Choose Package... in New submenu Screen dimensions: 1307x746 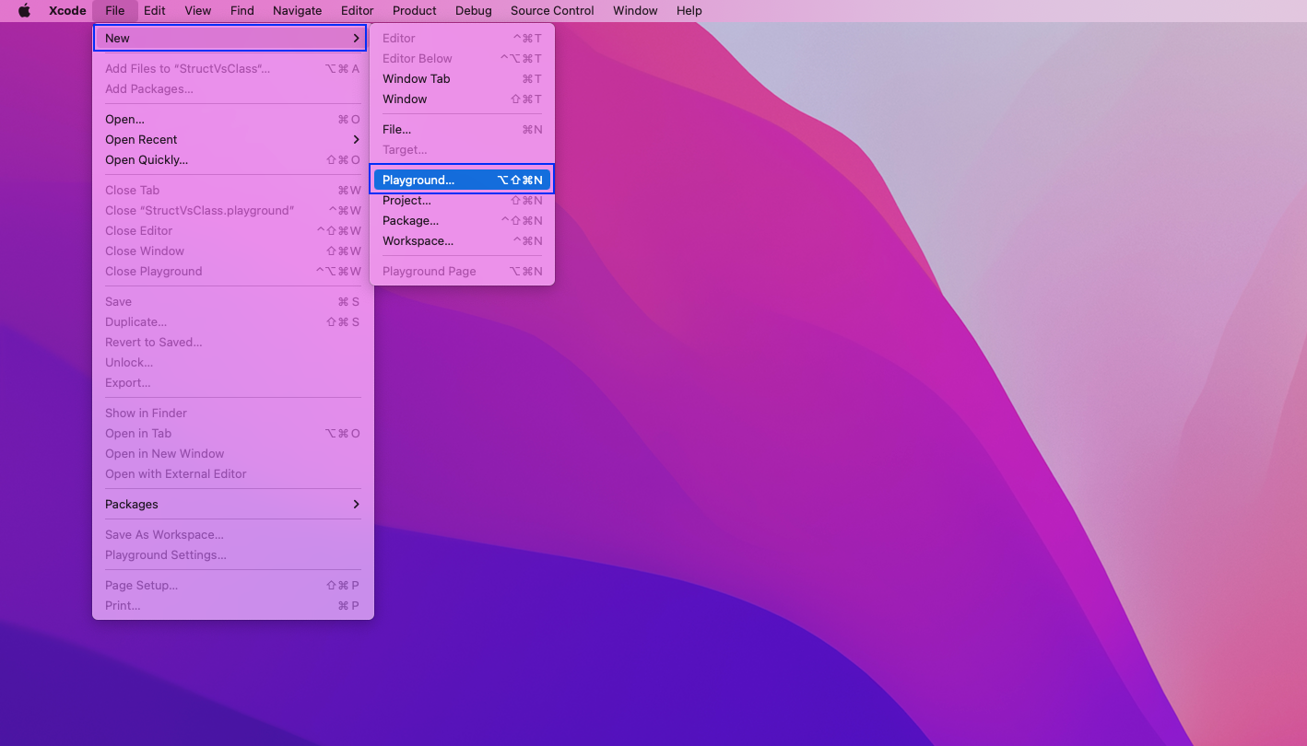click(462, 221)
